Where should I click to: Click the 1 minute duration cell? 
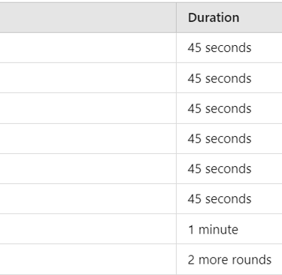coord(229,228)
